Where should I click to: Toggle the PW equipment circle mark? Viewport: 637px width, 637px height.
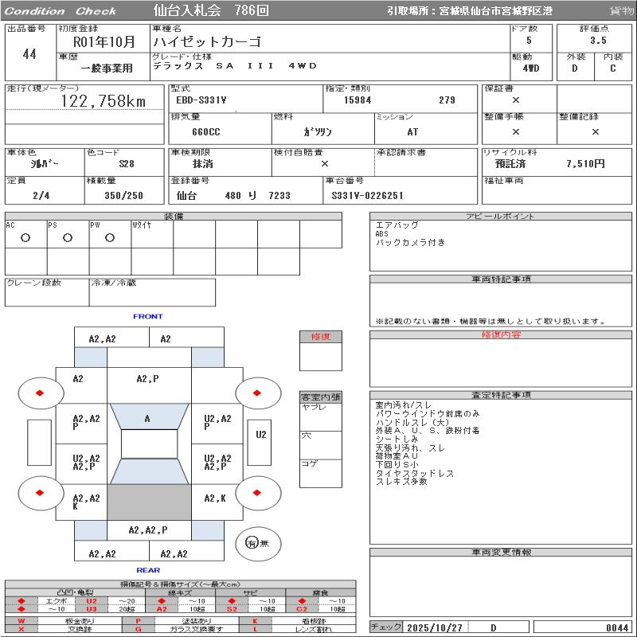pyautogui.click(x=109, y=238)
